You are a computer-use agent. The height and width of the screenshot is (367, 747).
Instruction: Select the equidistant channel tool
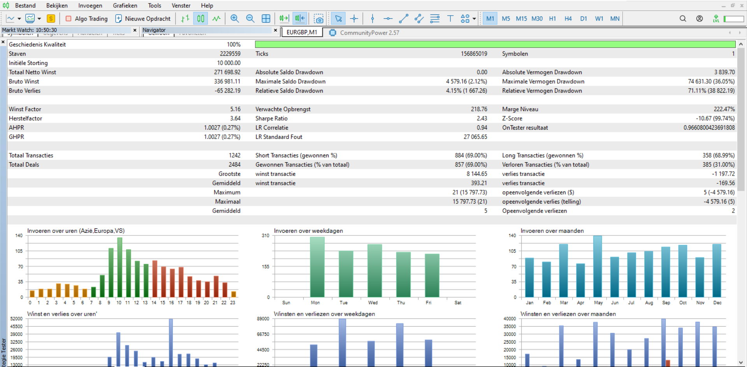(x=419, y=18)
